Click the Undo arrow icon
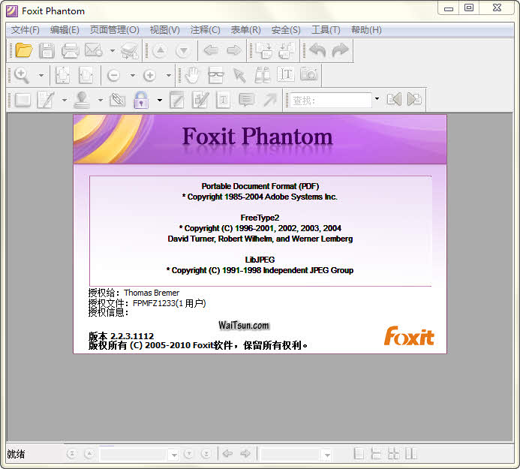The width and height of the screenshot is (520, 469). coord(317,51)
